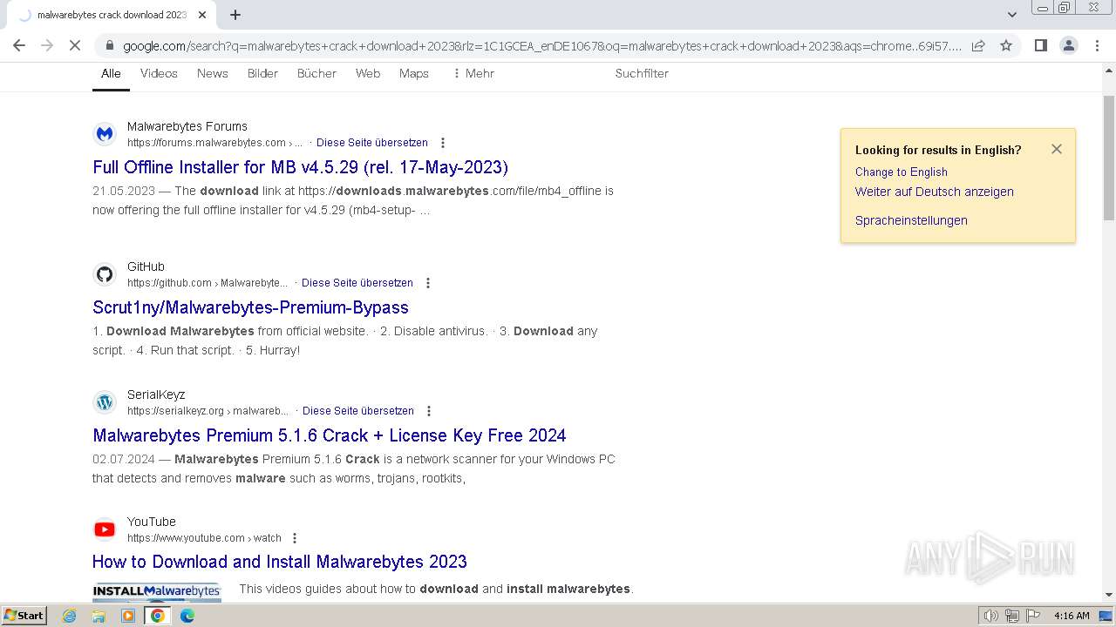Image resolution: width=1116 pixels, height=627 pixels.
Task: Translate the GitHub result page
Action: point(357,283)
